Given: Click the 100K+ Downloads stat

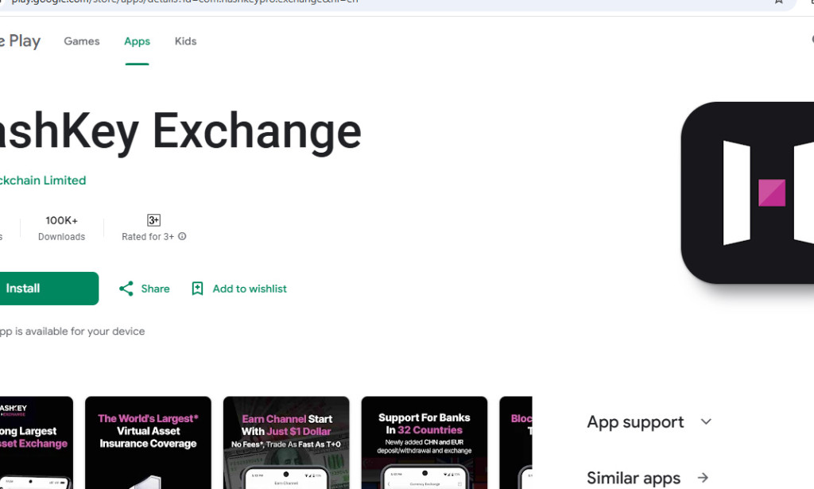Looking at the screenshot, I should pyautogui.click(x=61, y=227).
